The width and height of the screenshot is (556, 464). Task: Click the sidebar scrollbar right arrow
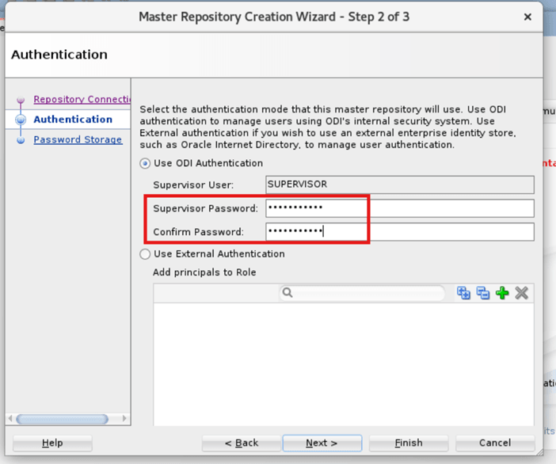[x=124, y=419]
